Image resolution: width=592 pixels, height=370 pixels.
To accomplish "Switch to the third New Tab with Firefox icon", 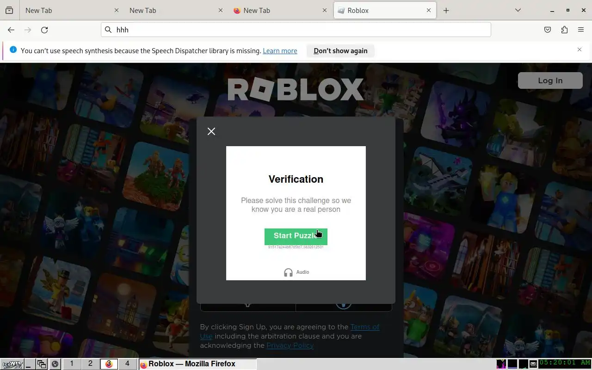I will click(x=280, y=10).
